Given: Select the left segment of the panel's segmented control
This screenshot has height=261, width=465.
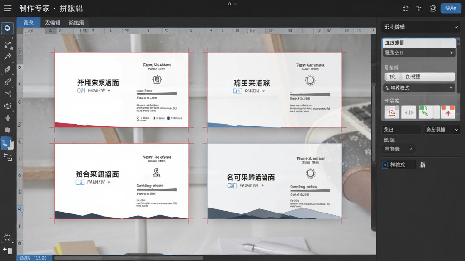Looking at the screenshot, I should tap(393, 77).
